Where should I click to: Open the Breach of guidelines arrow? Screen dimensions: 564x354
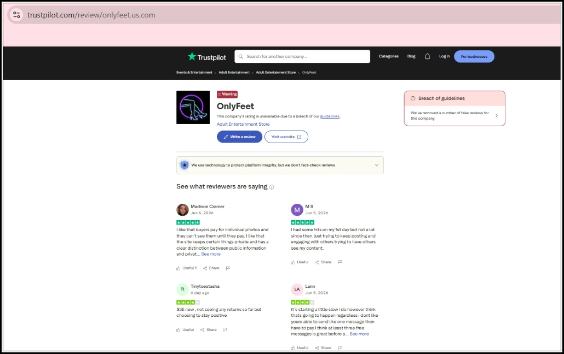pos(497,116)
